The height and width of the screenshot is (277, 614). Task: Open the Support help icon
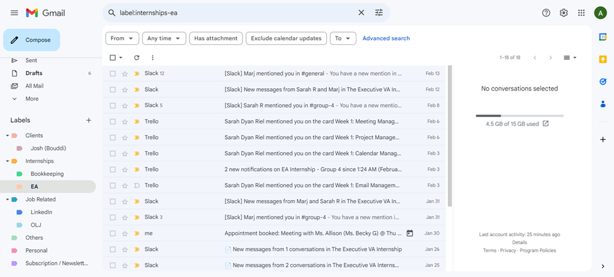pyautogui.click(x=546, y=13)
